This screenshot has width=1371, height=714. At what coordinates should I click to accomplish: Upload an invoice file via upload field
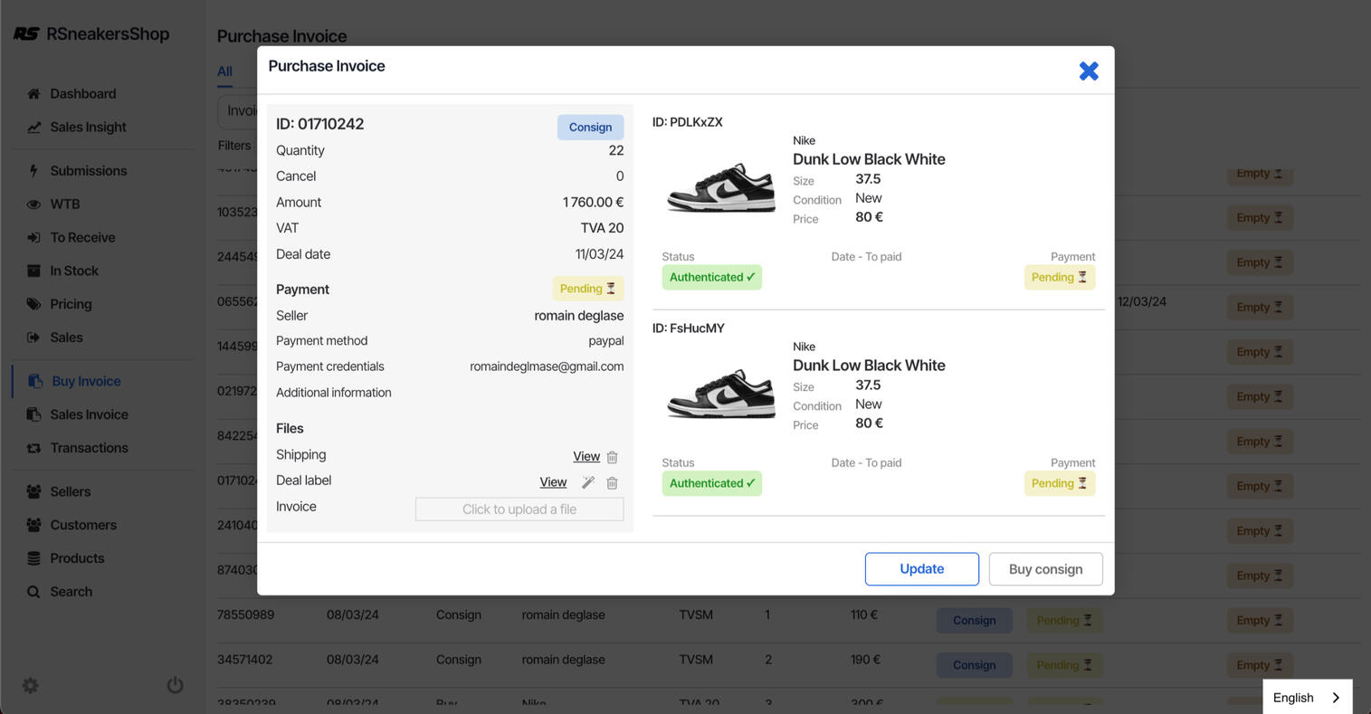(x=519, y=509)
